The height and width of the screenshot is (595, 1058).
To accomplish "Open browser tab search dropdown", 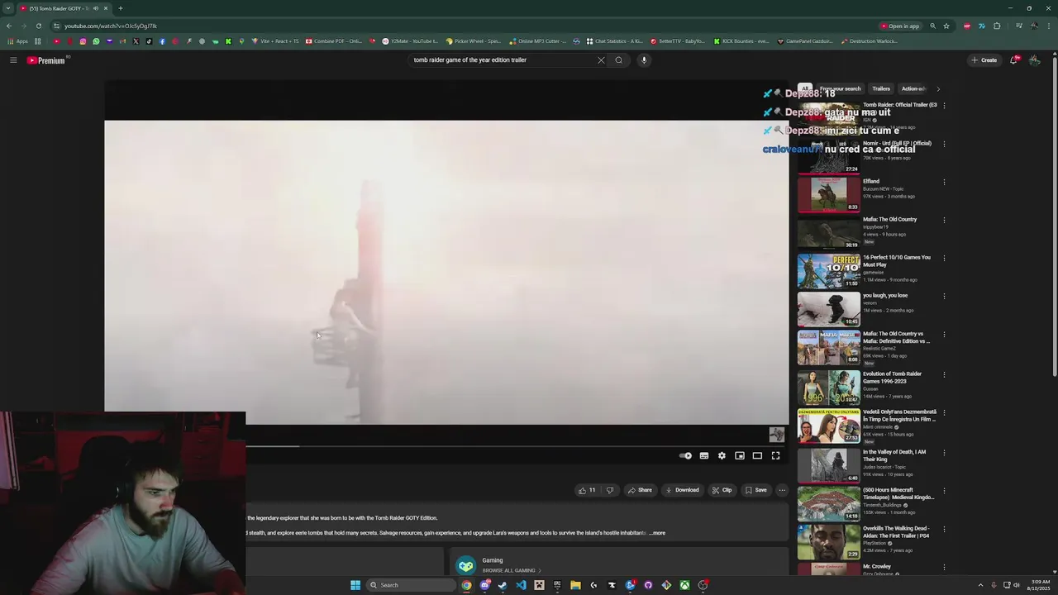I will coord(8,8).
